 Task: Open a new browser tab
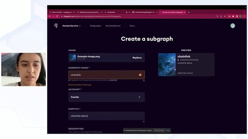coord(189,12)
